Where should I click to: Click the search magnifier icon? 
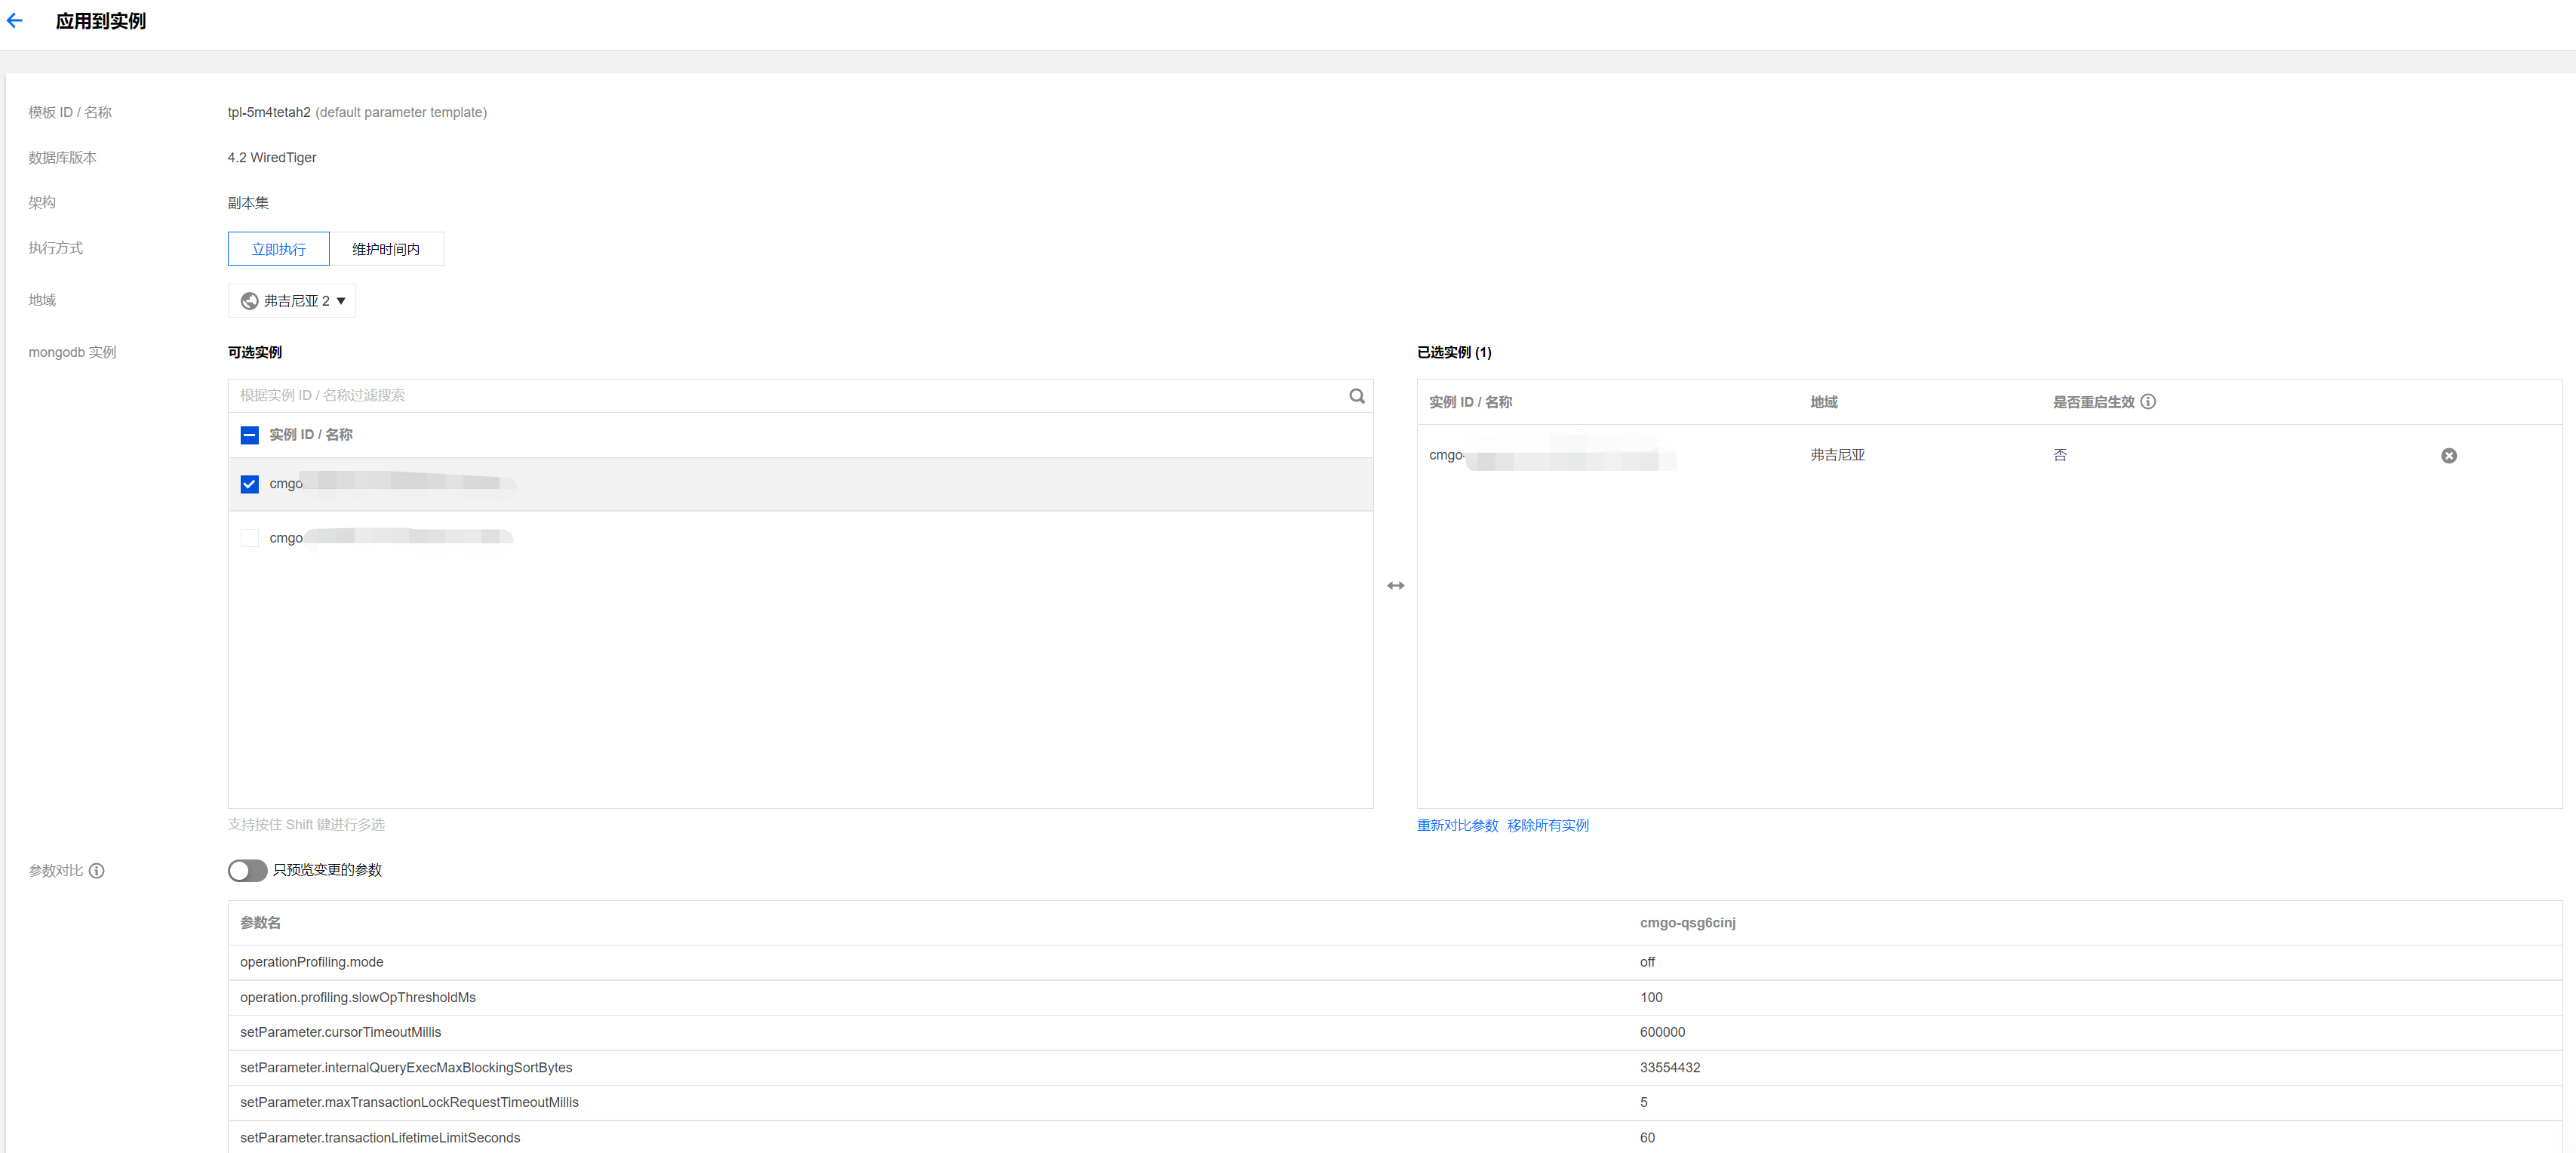click(1356, 396)
